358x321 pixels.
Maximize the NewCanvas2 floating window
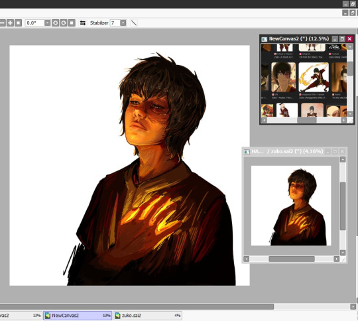[342, 39]
